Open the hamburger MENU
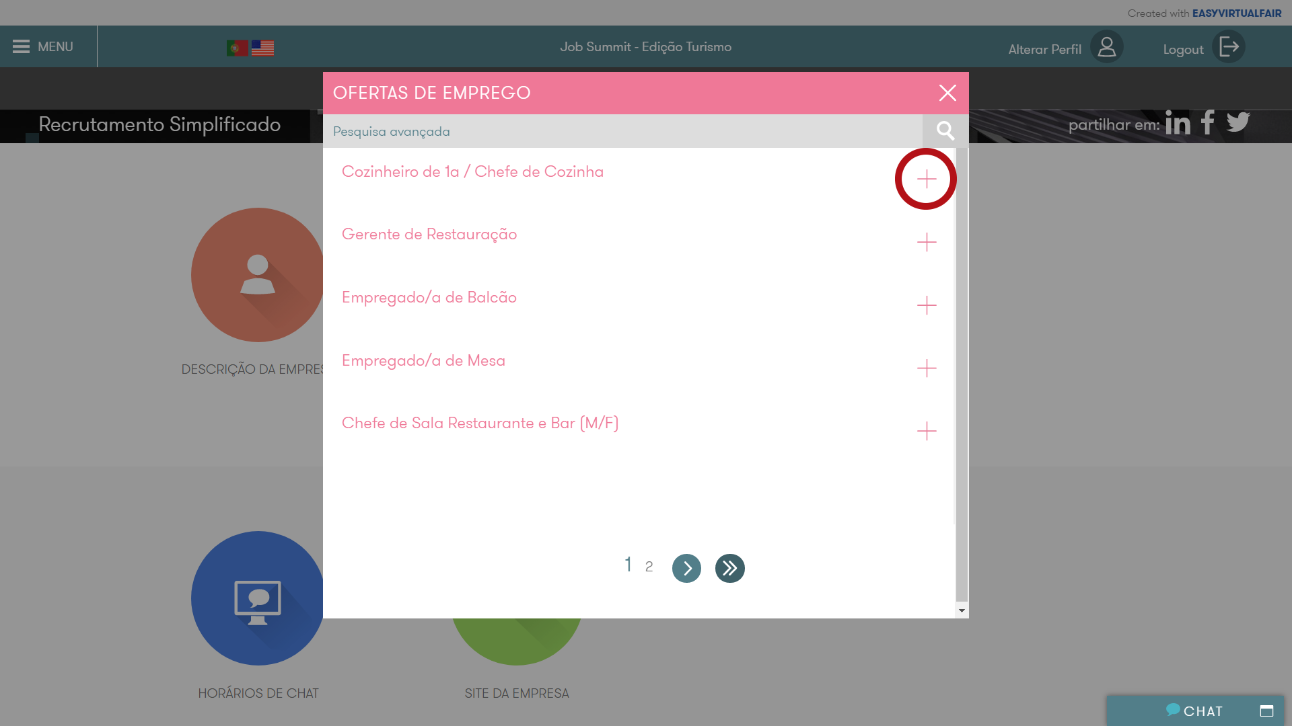This screenshot has width=1292, height=726. (x=43, y=46)
